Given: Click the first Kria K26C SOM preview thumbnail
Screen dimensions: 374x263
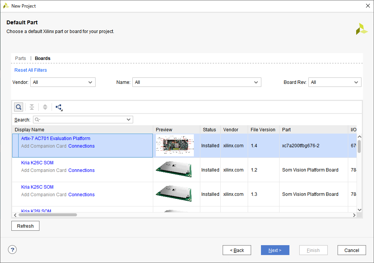Looking at the screenshot, I should pyautogui.click(x=174, y=169).
